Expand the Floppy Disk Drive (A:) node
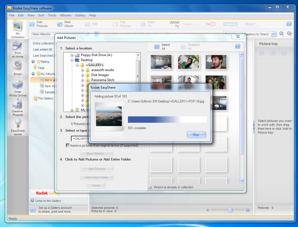 click(x=72, y=55)
